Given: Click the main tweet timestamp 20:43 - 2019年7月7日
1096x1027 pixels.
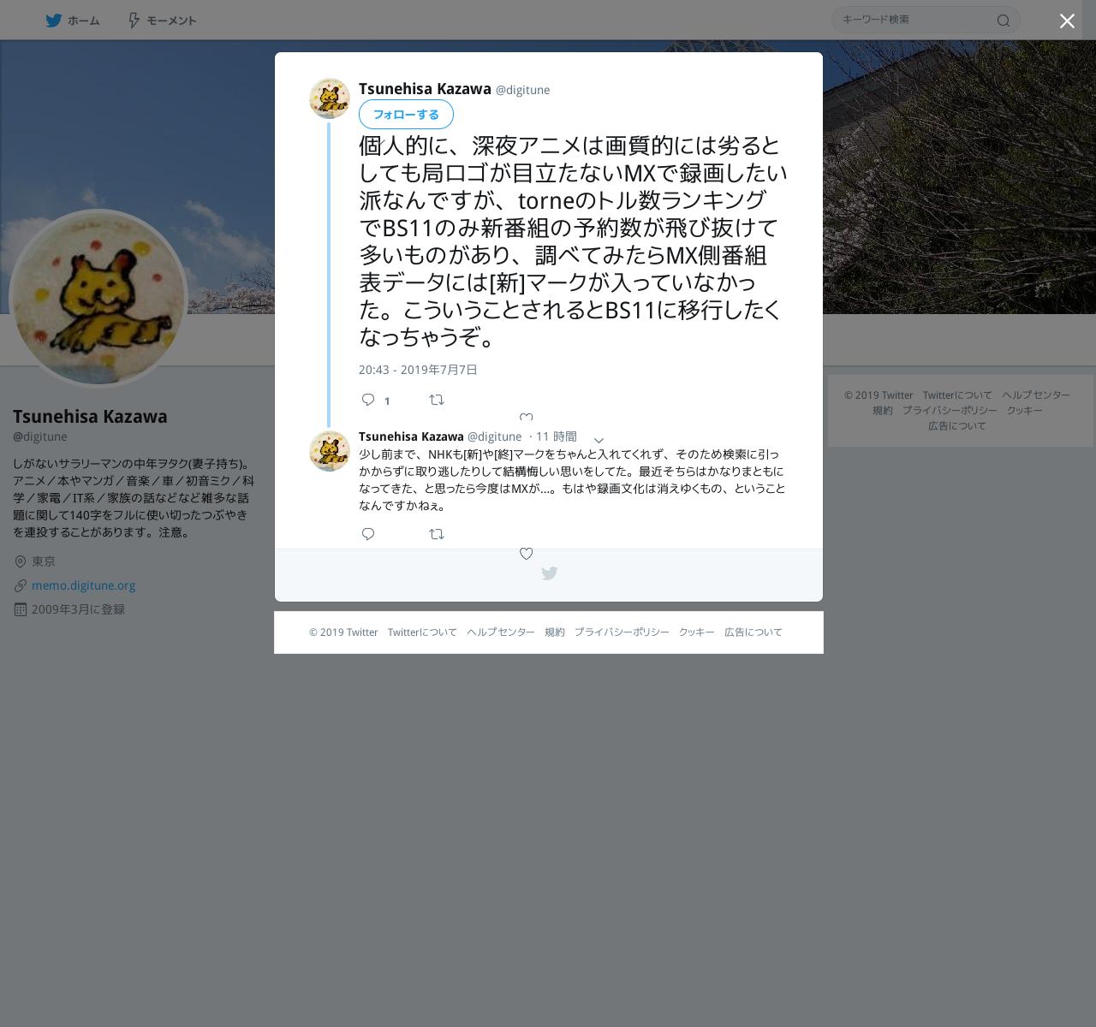Looking at the screenshot, I should 418,370.
